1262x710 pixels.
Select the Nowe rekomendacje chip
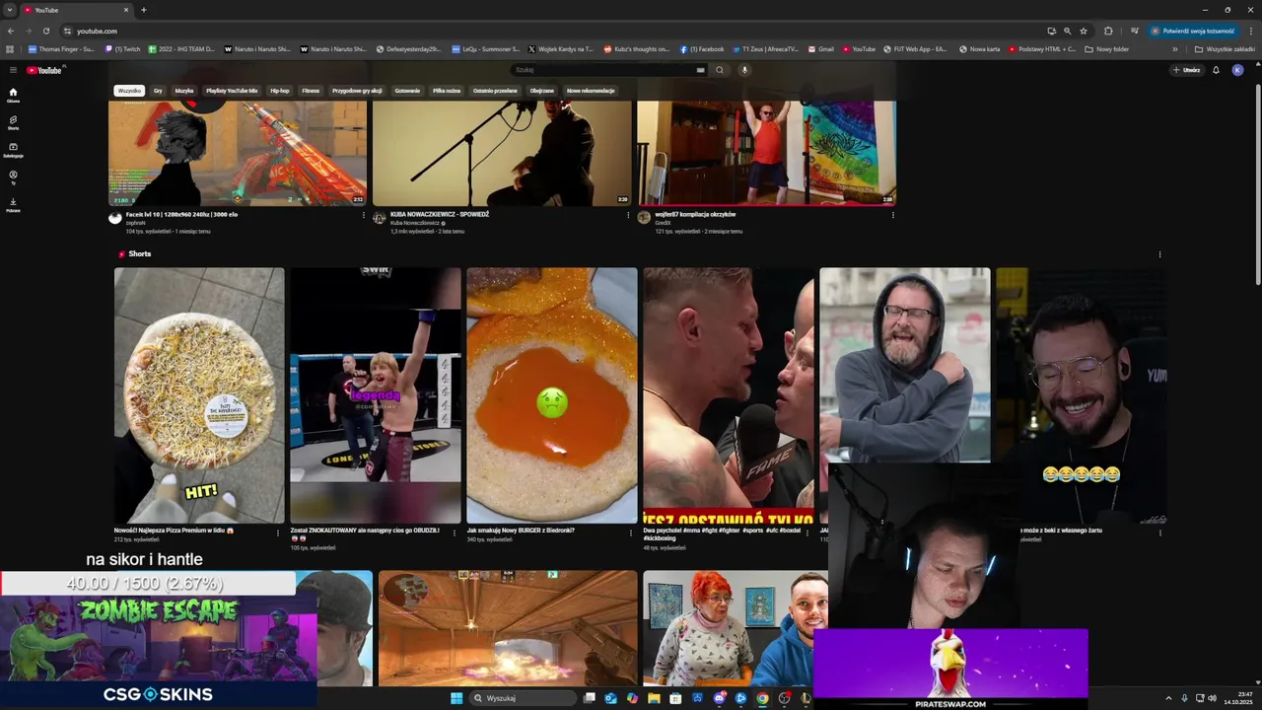pos(591,91)
